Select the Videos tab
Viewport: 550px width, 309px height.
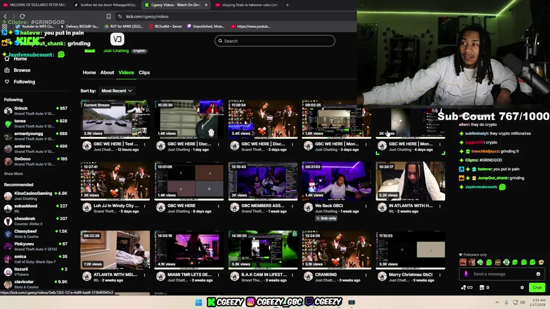pyautogui.click(x=126, y=73)
